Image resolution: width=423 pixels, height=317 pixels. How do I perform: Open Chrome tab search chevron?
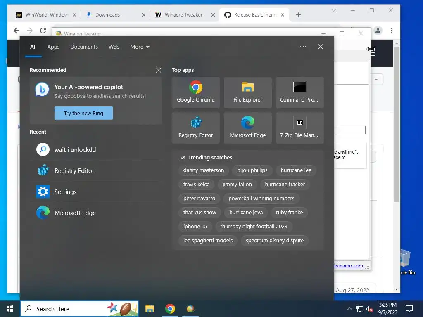point(334,10)
